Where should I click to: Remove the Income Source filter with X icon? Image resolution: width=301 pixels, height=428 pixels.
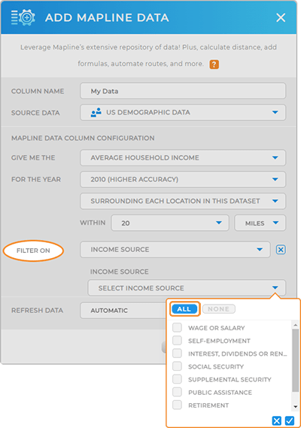(x=281, y=250)
